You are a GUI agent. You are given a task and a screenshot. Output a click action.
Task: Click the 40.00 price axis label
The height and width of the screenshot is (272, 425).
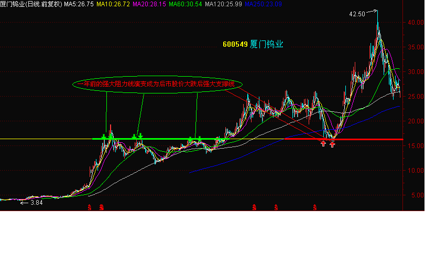click(x=414, y=23)
